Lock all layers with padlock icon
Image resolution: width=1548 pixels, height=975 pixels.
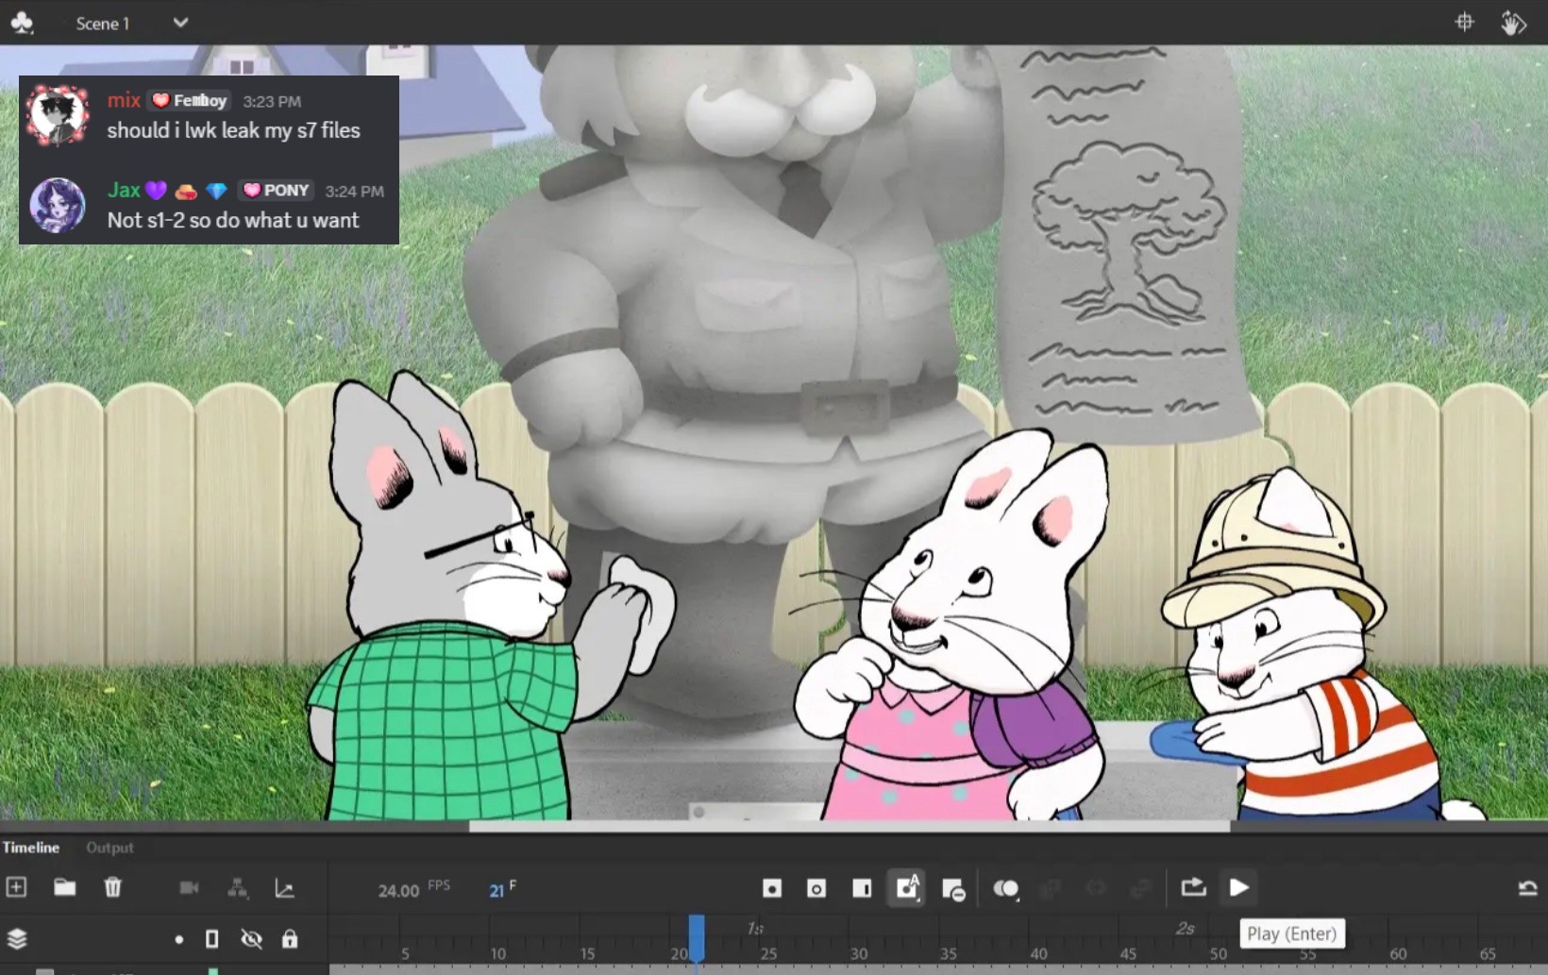tap(290, 939)
